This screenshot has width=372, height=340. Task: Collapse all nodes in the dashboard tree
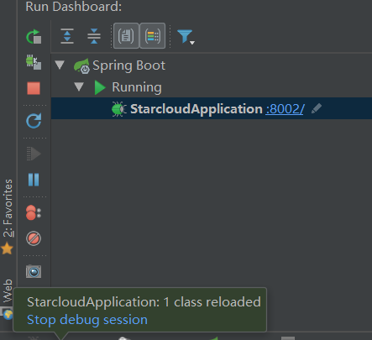click(x=94, y=36)
